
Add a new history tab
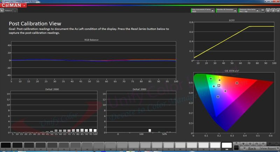pyautogui.click(x=15, y=11)
